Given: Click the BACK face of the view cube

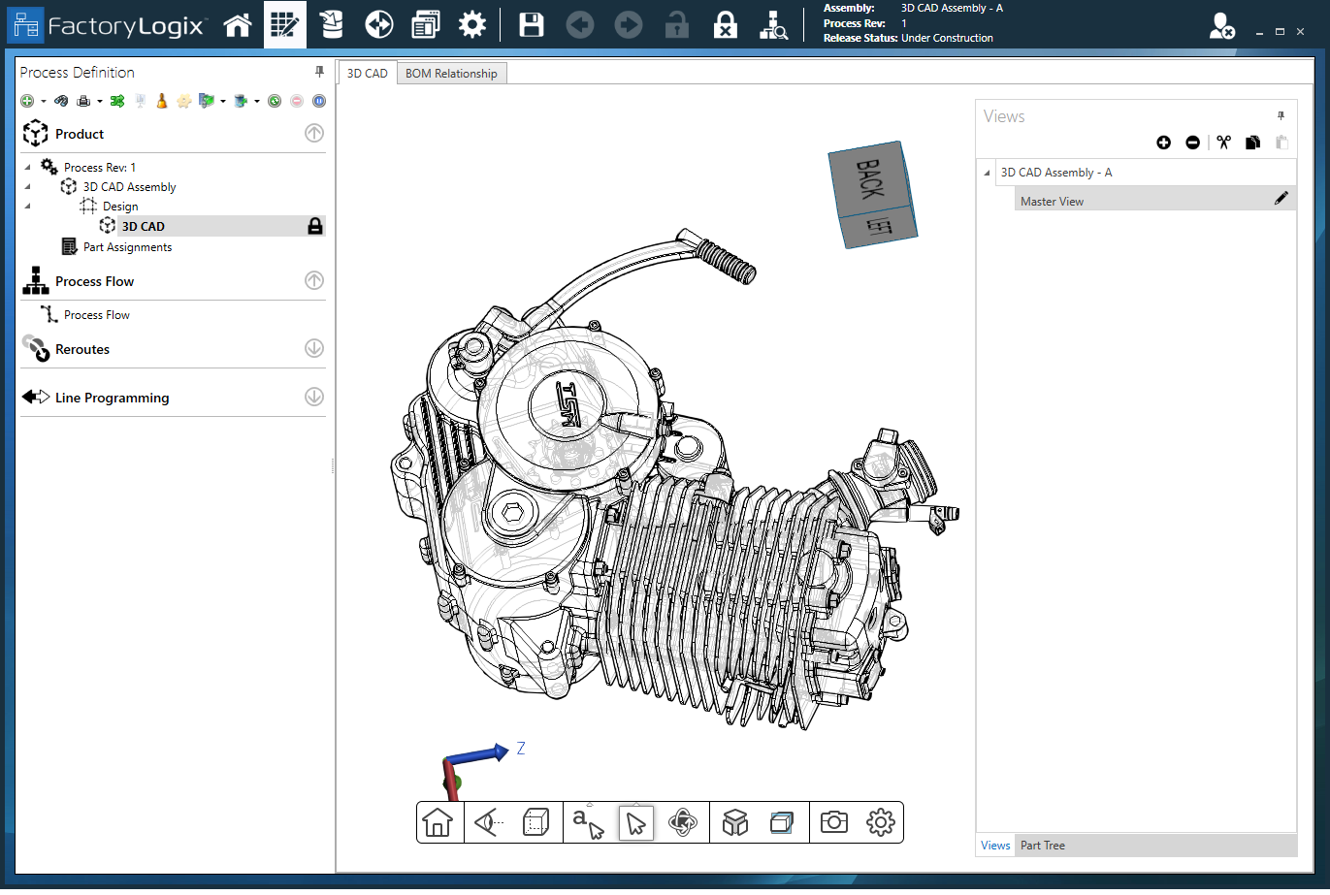Looking at the screenshot, I should coord(869,179).
